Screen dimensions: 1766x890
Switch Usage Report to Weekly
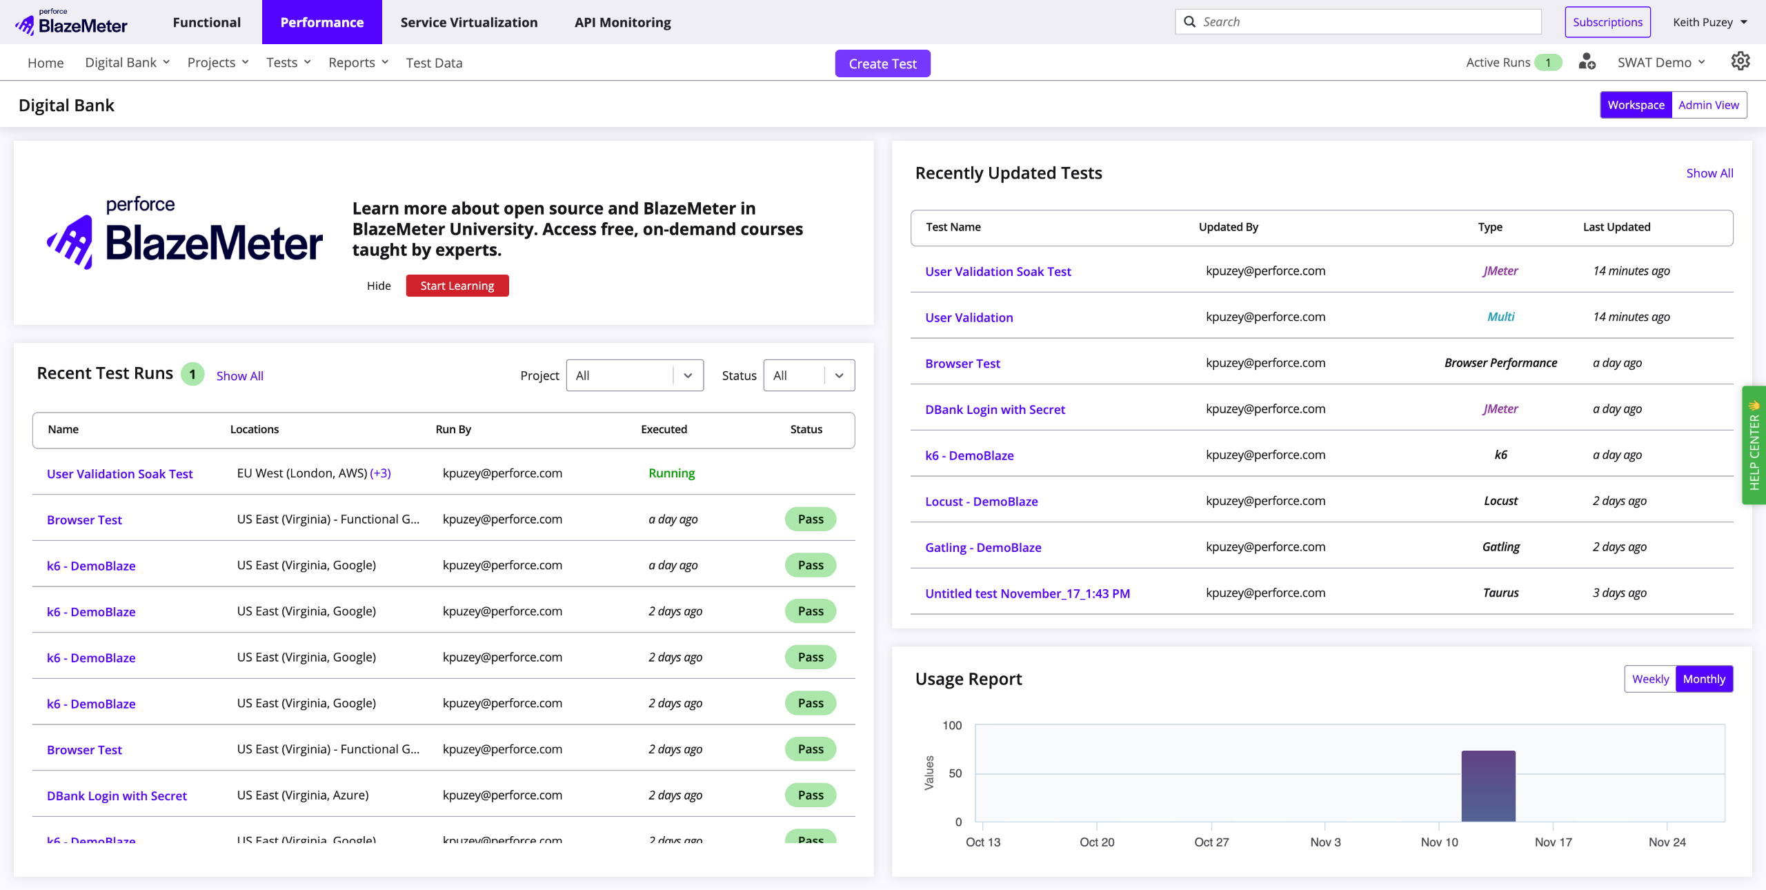tap(1649, 679)
